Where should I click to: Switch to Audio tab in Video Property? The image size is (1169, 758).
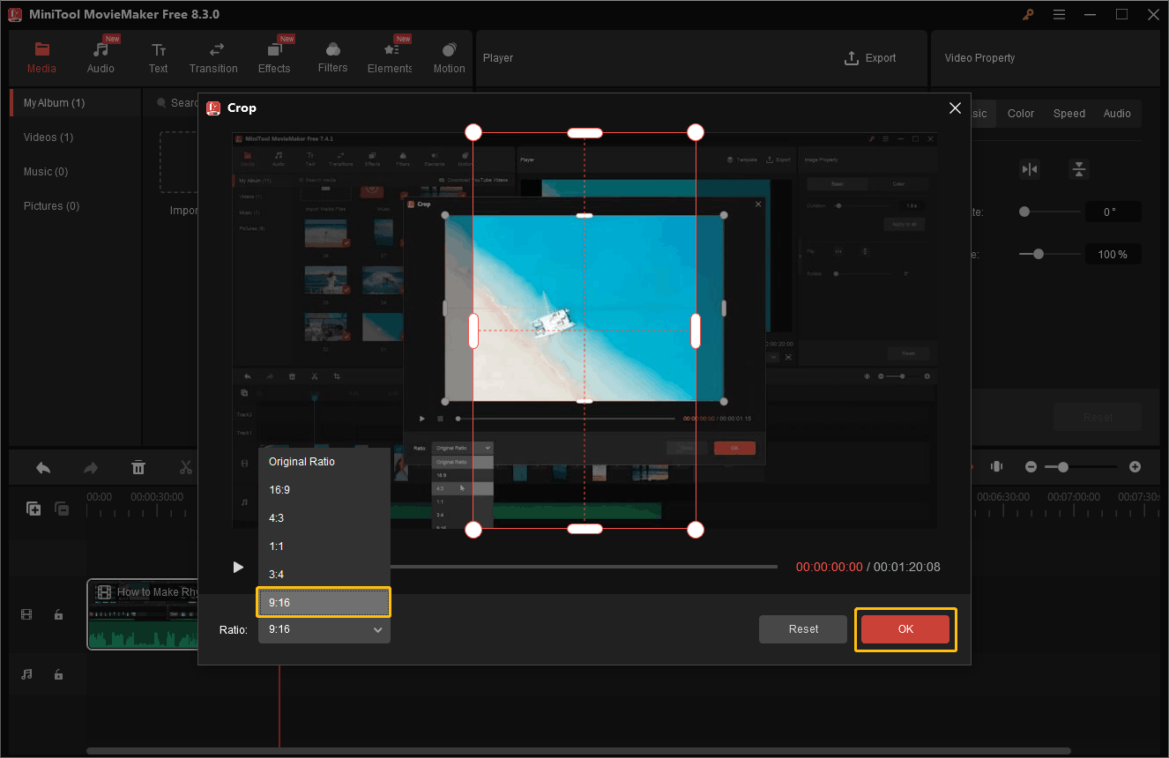(x=1117, y=113)
